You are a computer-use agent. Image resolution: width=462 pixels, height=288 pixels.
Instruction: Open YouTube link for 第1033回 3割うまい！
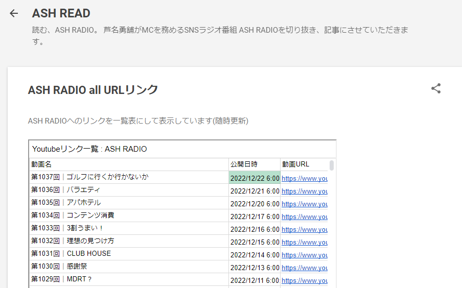click(305, 229)
